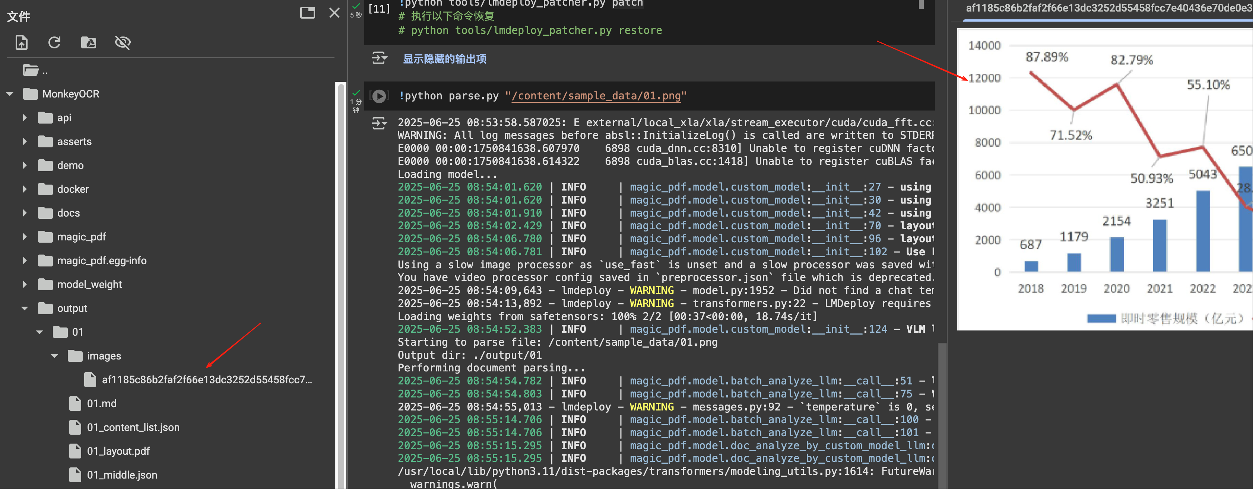This screenshot has height=489, width=1253.
Task: Click the mount Drive folder icon
Action: point(89,43)
